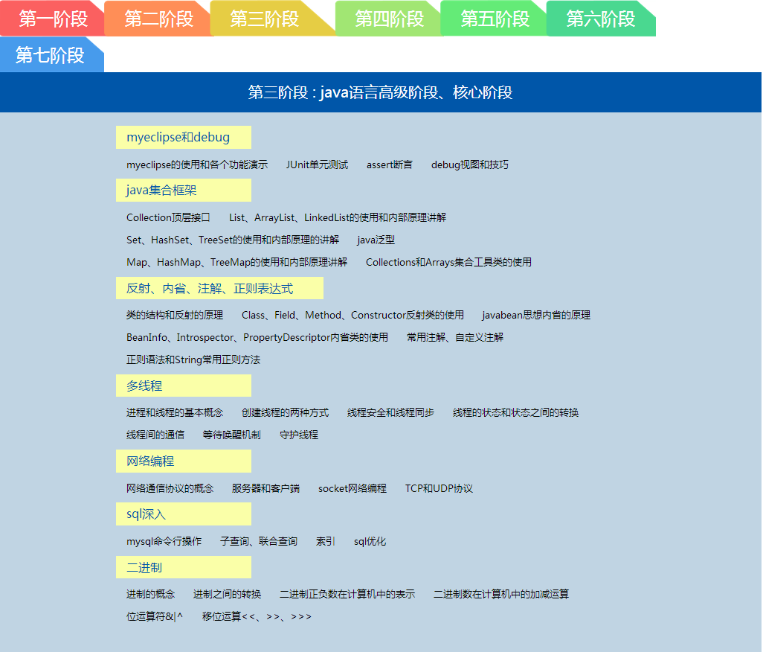
Task: Open the 第四阶段 tab
Action: pos(389,19)
